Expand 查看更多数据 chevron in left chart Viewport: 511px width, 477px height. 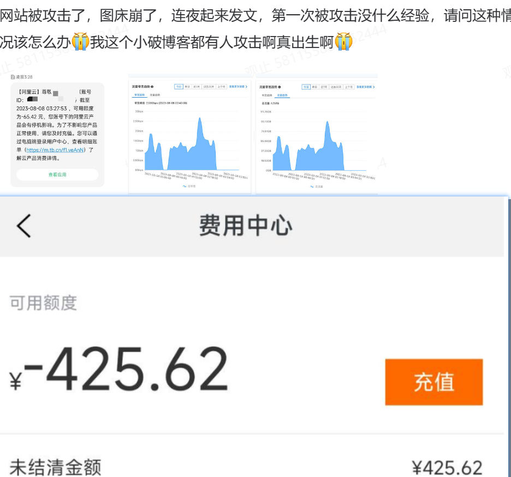(x=247, y=87)
